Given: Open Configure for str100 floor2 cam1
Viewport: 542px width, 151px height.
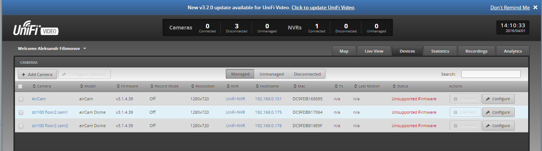Looking at the screenshot, I should tap(498, 112).
